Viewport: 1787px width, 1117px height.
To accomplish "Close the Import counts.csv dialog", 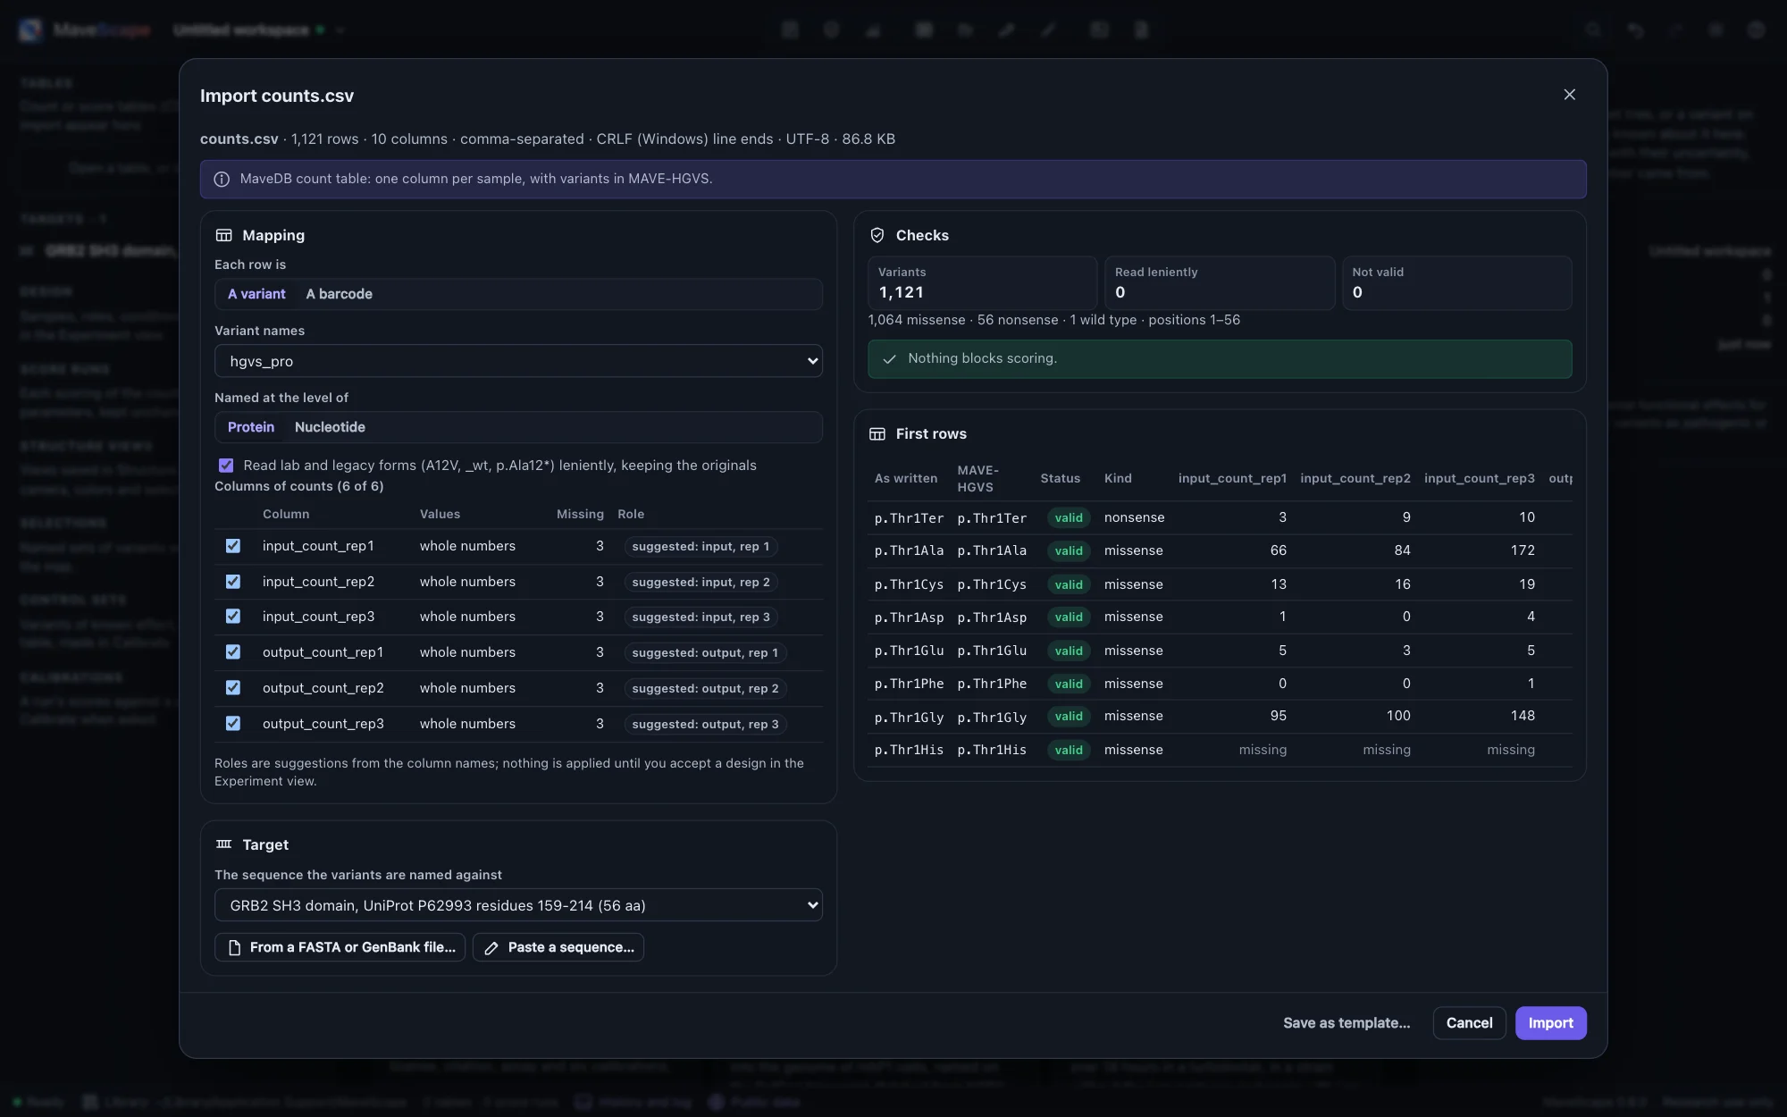I will tap(1569, 95).
